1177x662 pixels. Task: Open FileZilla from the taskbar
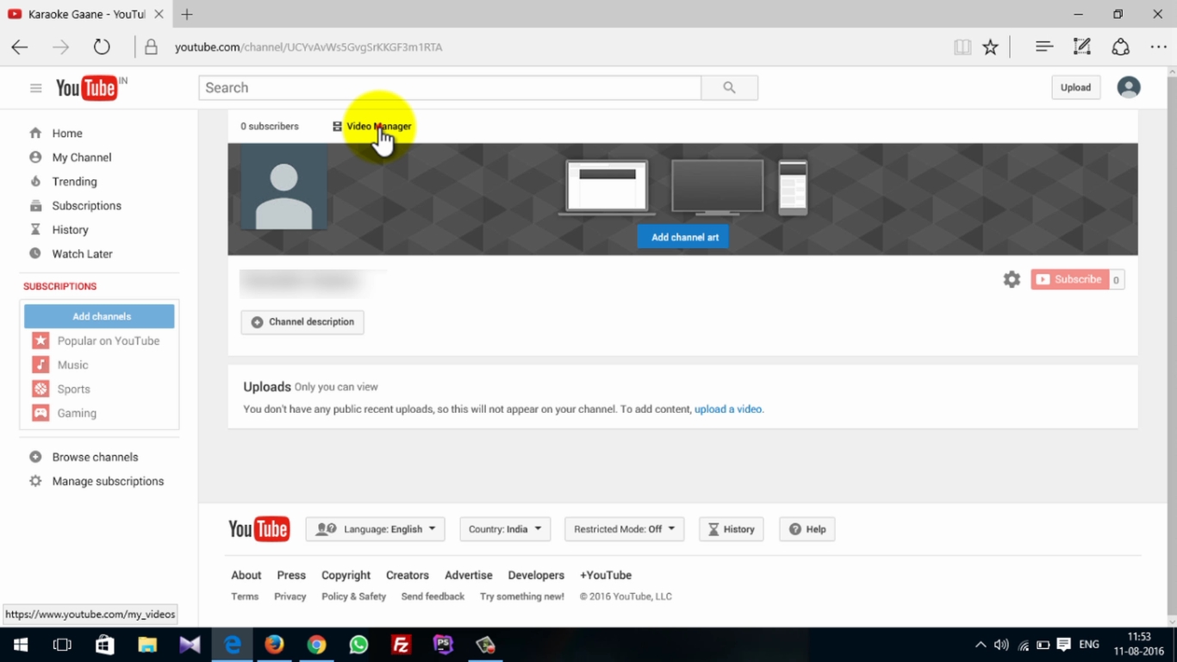click(x=401, y=645)
